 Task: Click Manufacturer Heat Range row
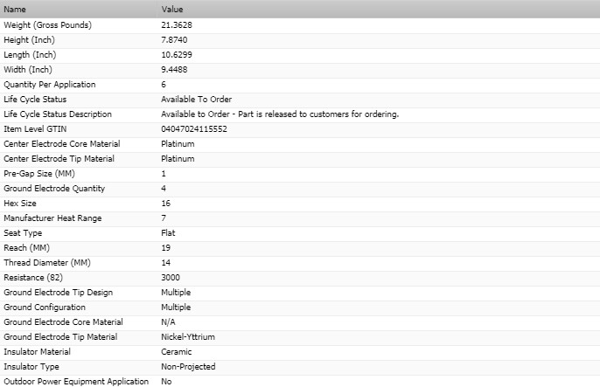coord(300,219)
